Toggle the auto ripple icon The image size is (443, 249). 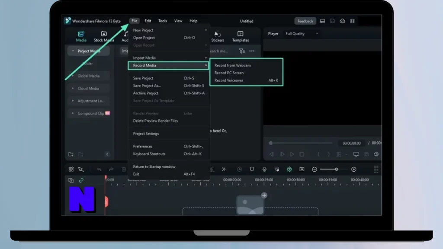pos(289,169)
